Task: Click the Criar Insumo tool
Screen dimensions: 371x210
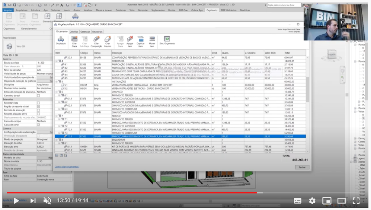Action: tap(108, 41)
